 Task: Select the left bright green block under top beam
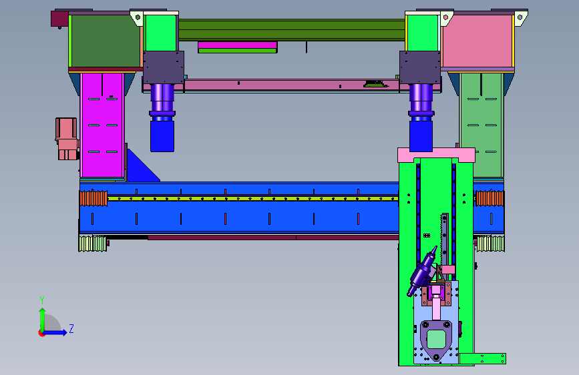coord(161,33)
